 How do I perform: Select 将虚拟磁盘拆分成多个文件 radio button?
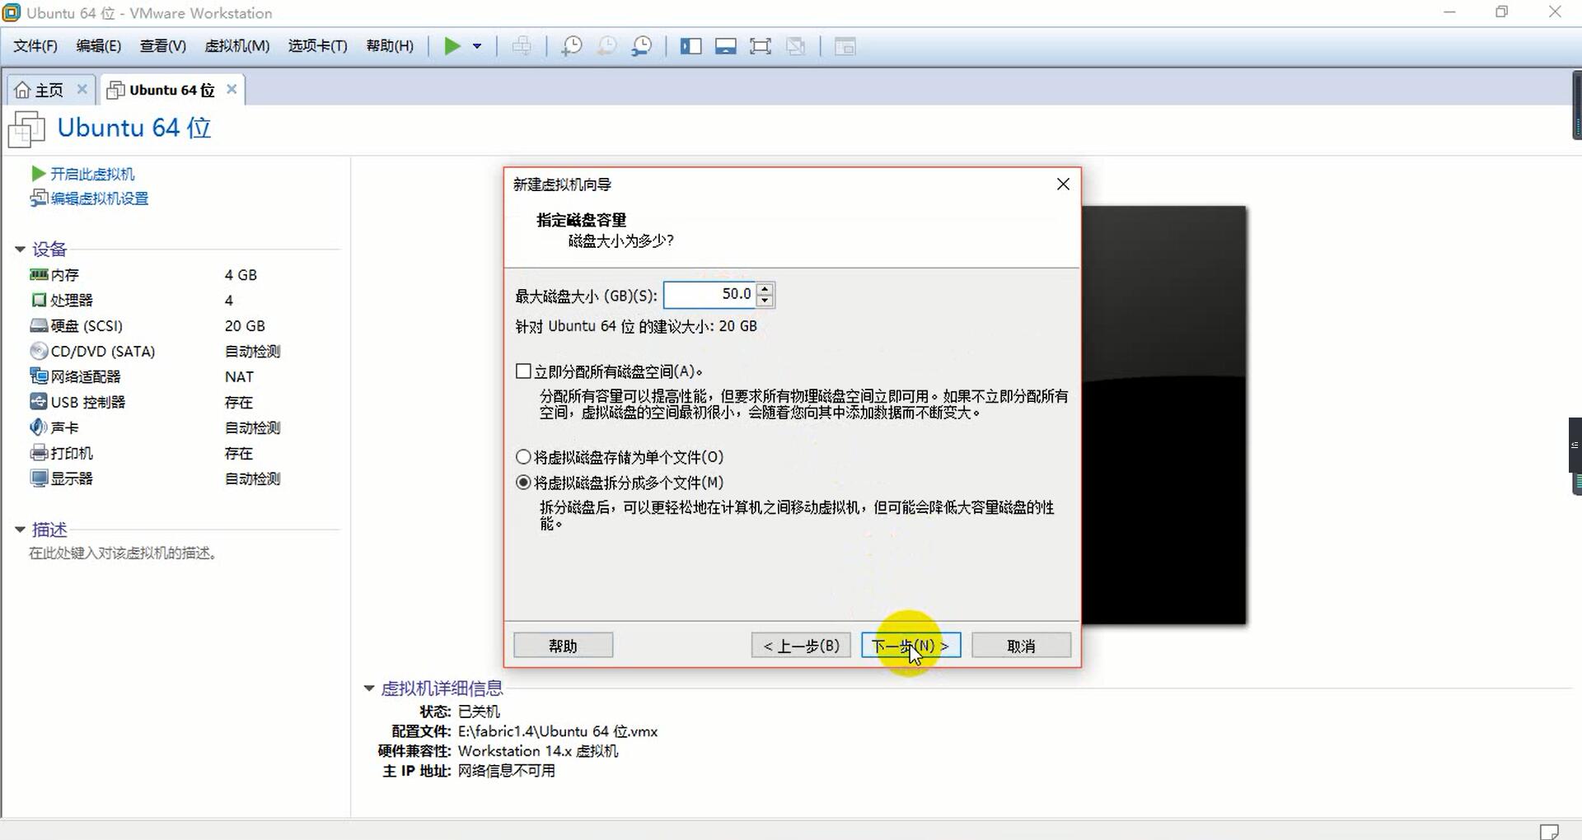[523, 483]
